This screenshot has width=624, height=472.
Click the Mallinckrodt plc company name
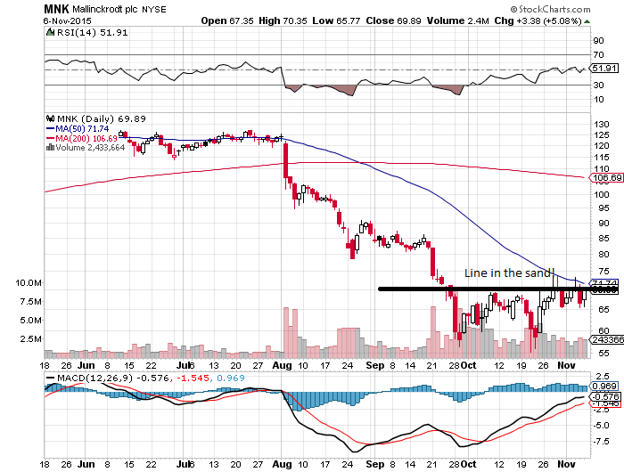point(105,9)
